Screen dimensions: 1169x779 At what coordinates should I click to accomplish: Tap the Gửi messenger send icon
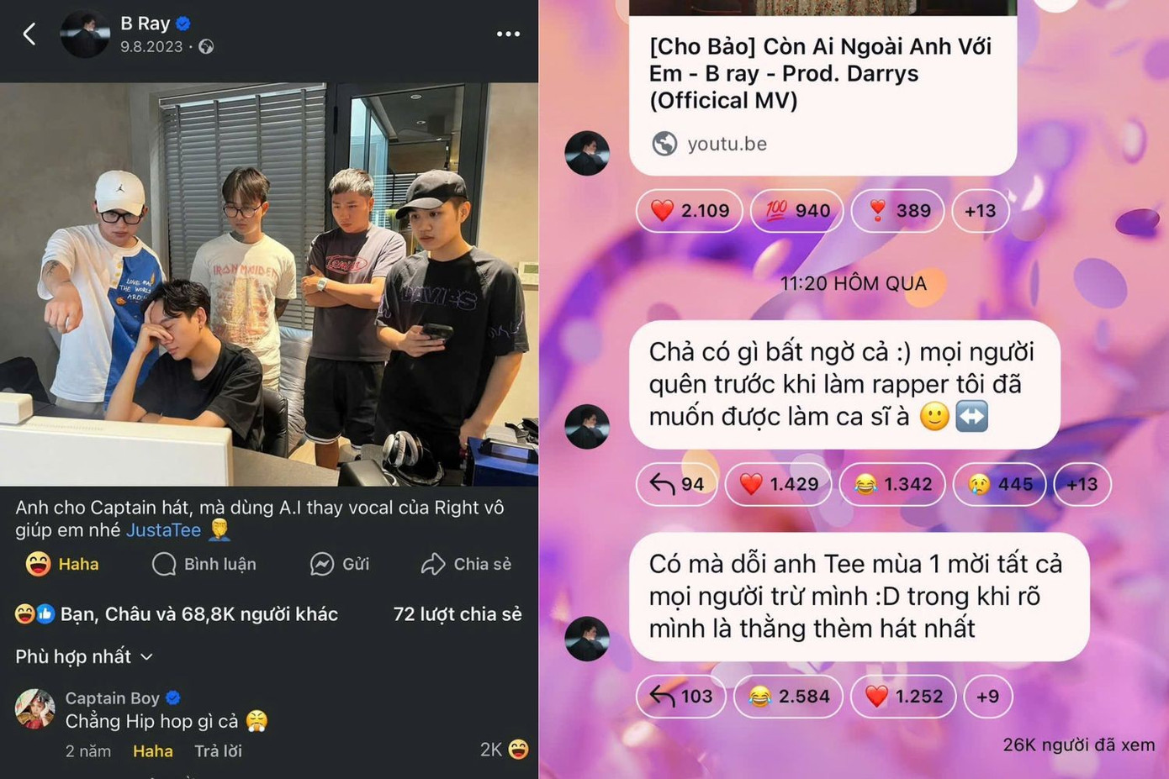click(322, 564)
